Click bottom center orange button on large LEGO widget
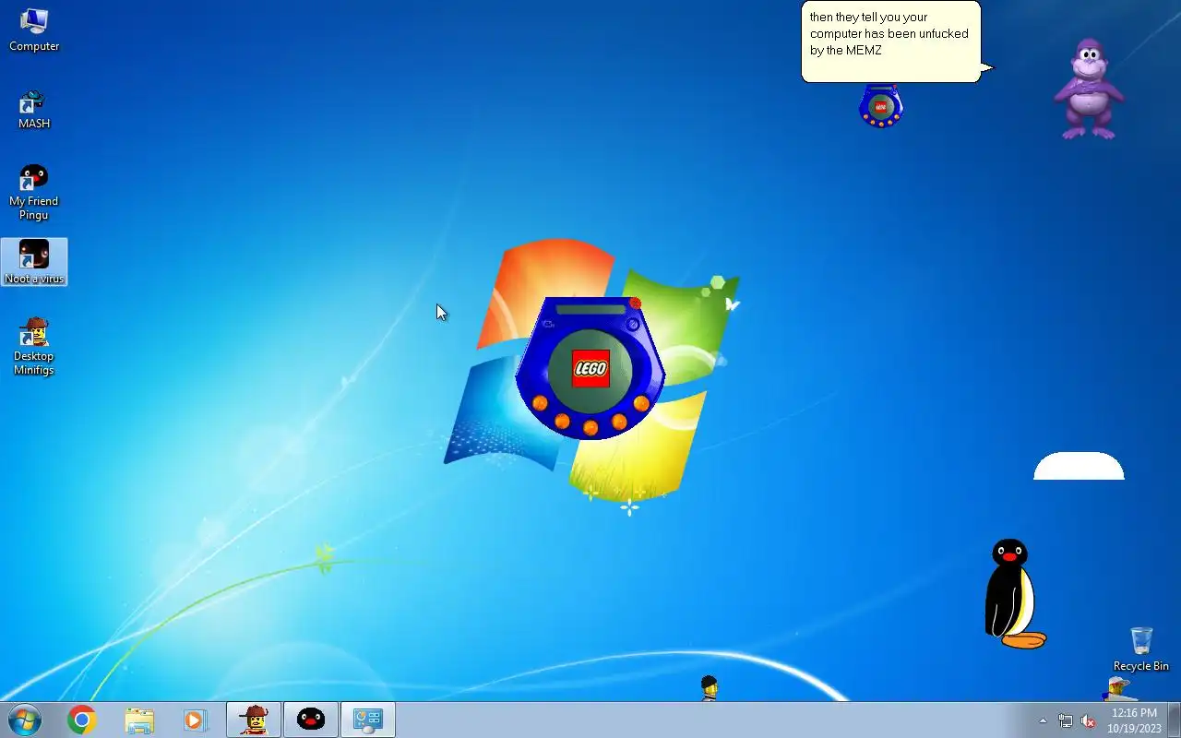Screen dimensions: 1181x738 [x=590, y=428]
